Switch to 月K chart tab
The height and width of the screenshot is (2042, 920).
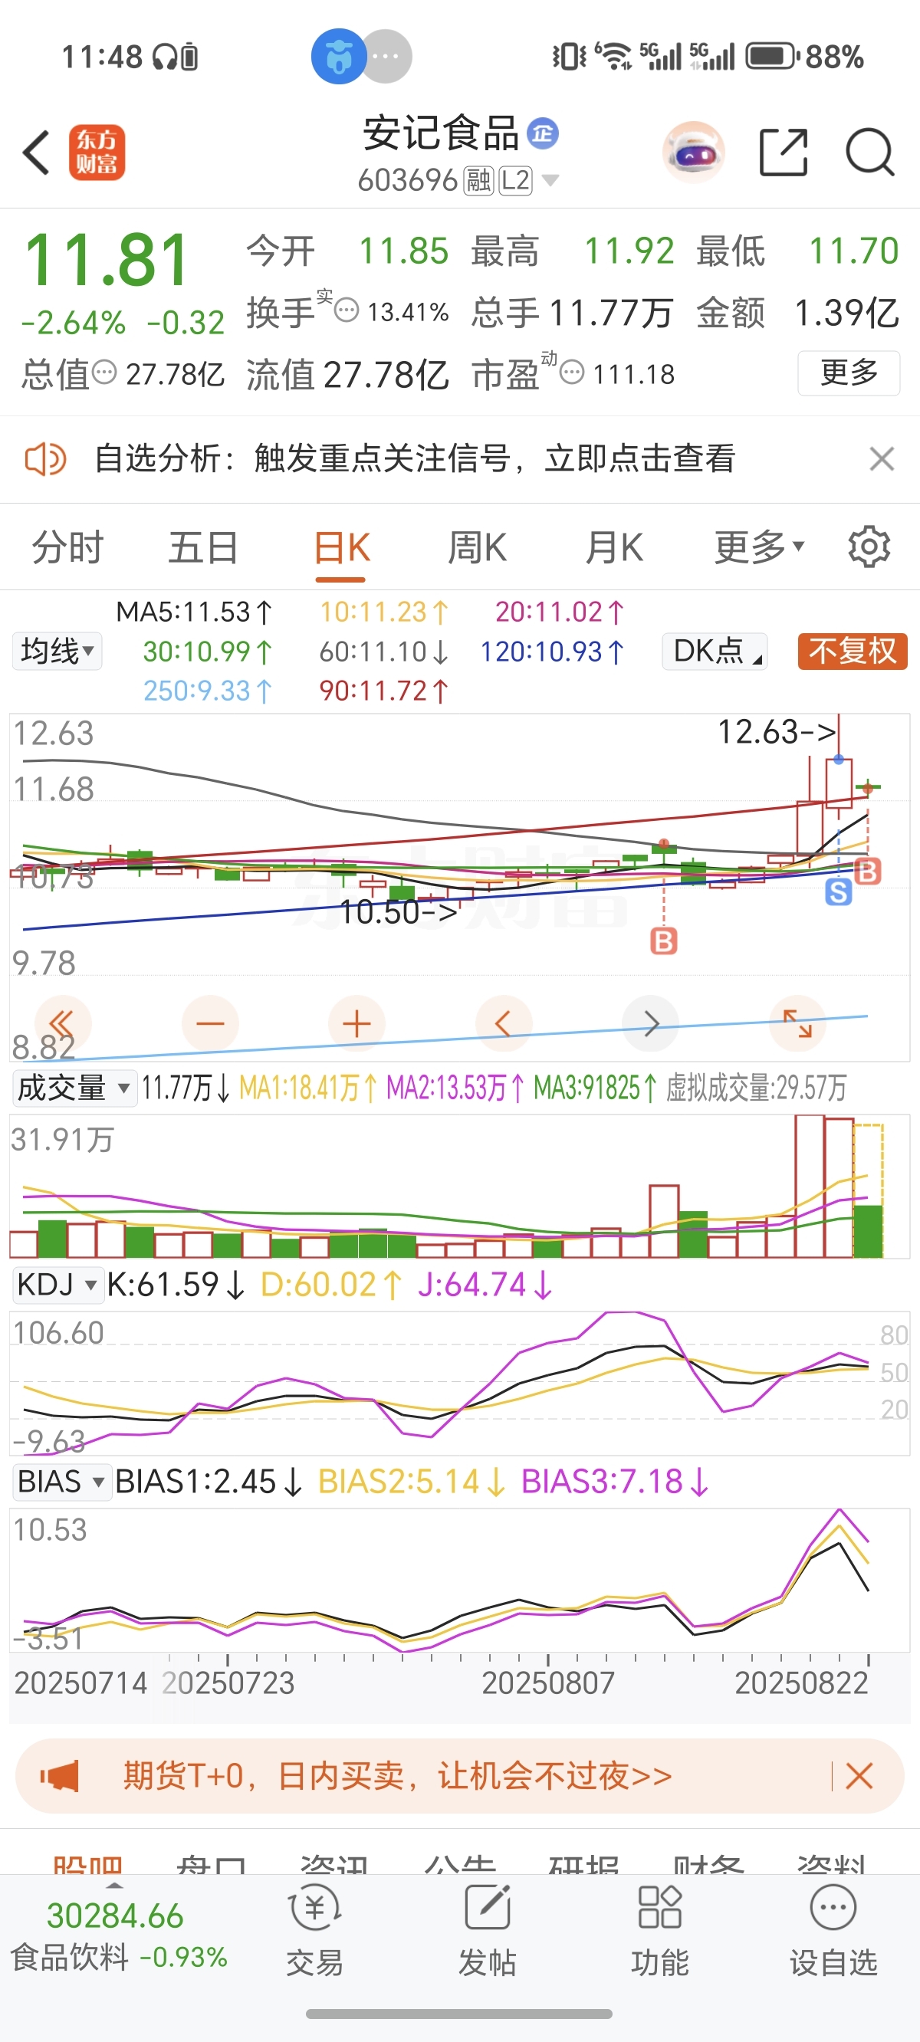click(x=614, y=547)
